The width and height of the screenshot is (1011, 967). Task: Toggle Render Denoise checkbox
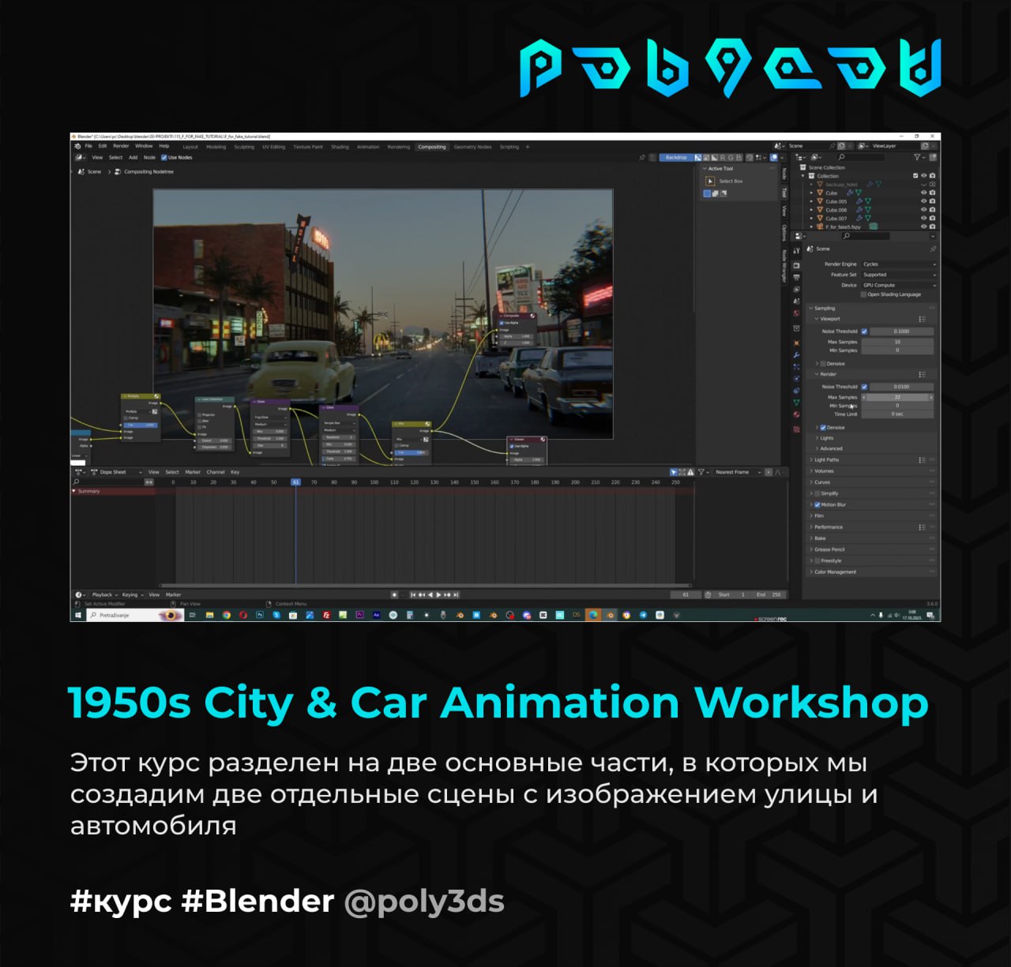822,427
